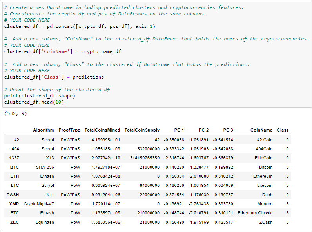Click the Monero name cell

tap(265, 204)
